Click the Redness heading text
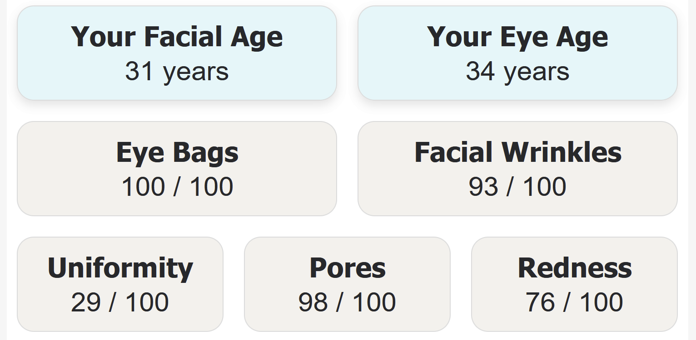 tap(575, 268)
